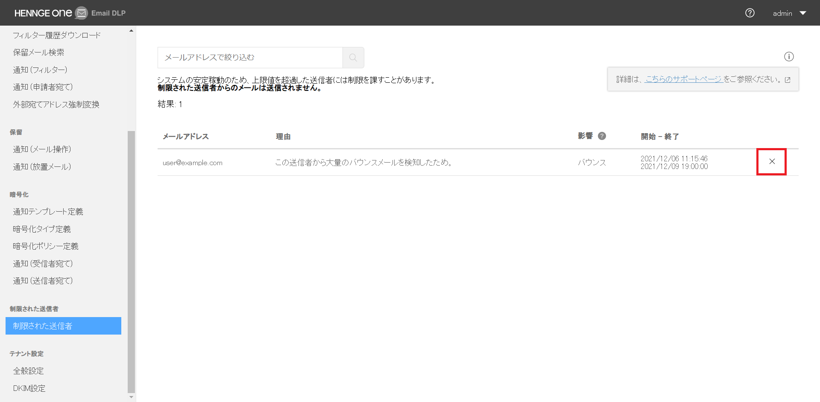Select 通知 (メール操作) sidebar item
This screenshot has height=402, width=820.
[x=42, y=149]
